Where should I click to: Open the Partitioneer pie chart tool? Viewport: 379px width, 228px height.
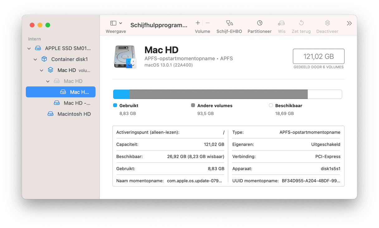260,23
